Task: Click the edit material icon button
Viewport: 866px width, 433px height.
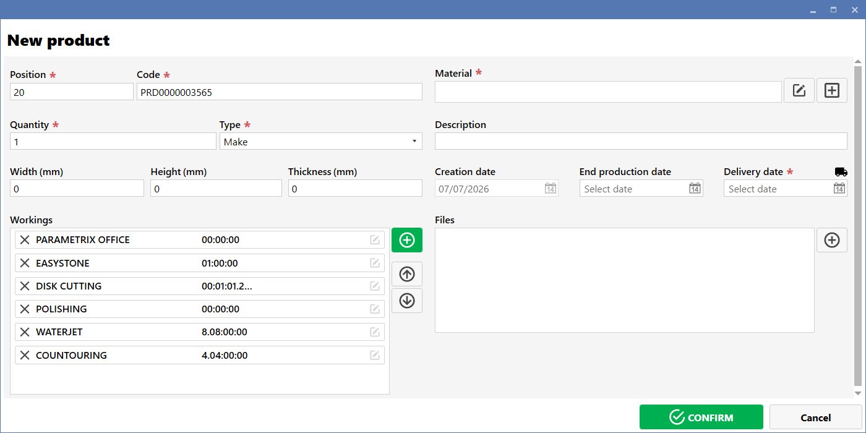Action: click(799, 90)
